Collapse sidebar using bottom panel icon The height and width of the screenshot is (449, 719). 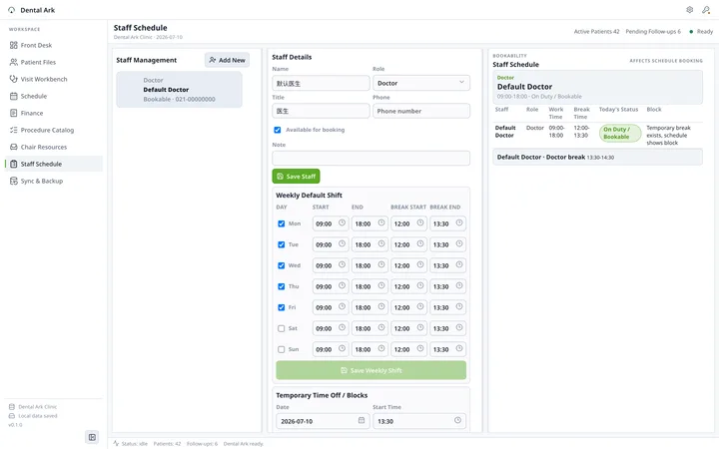[x=92, y=437]
